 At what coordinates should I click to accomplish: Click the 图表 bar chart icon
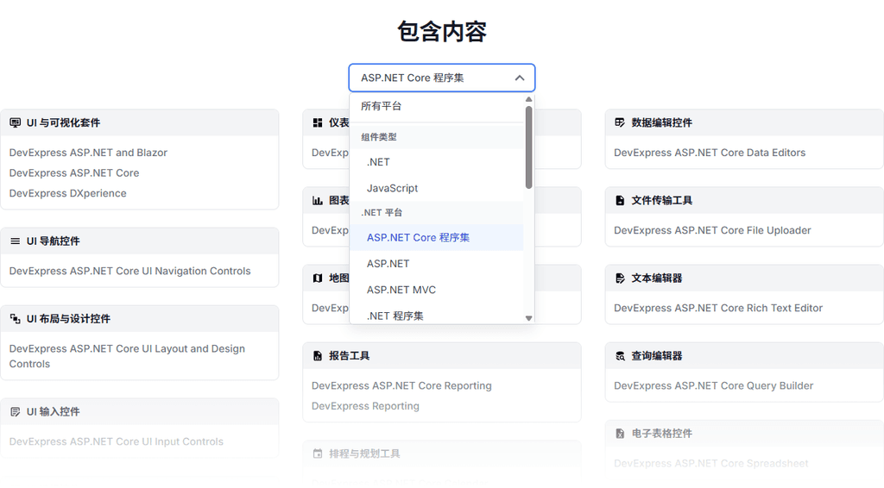[x=318, y=200]
